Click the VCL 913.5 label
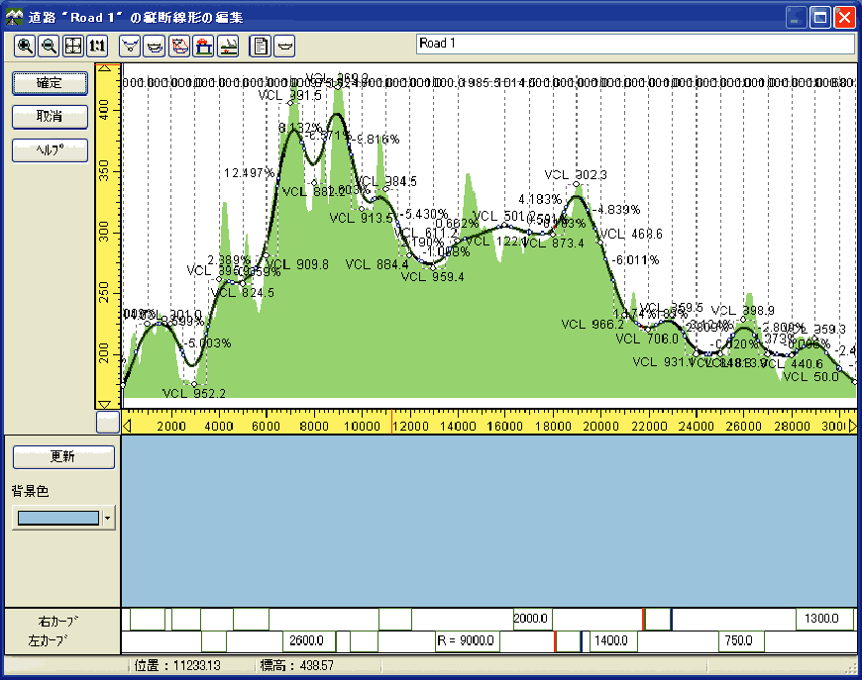The height and width of the screenshot is (680, 862). (362, 218)
